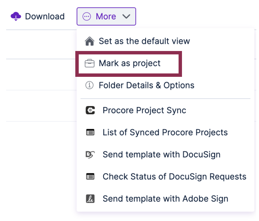Click the info circle icon

click(x=89, y=85)
